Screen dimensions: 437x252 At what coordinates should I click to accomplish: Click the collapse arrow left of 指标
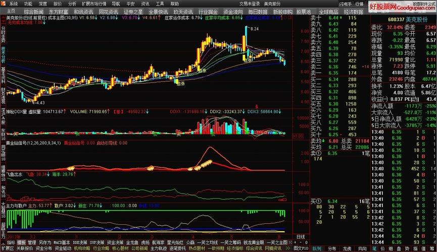pyautogui.click(x=3, y=242)
